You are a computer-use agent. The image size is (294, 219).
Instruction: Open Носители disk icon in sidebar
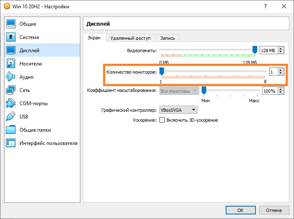11,64
